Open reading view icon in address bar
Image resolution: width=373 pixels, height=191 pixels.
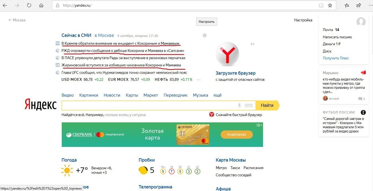click(x=321, y=5)
